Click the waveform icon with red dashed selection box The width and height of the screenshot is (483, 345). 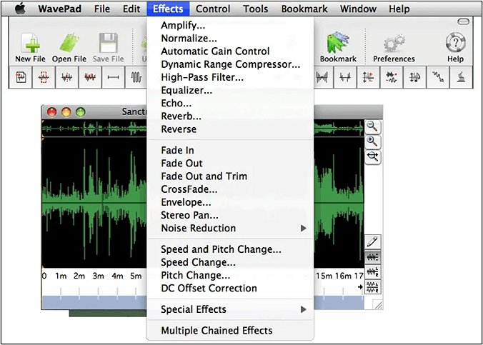click(x=44, y=77)
